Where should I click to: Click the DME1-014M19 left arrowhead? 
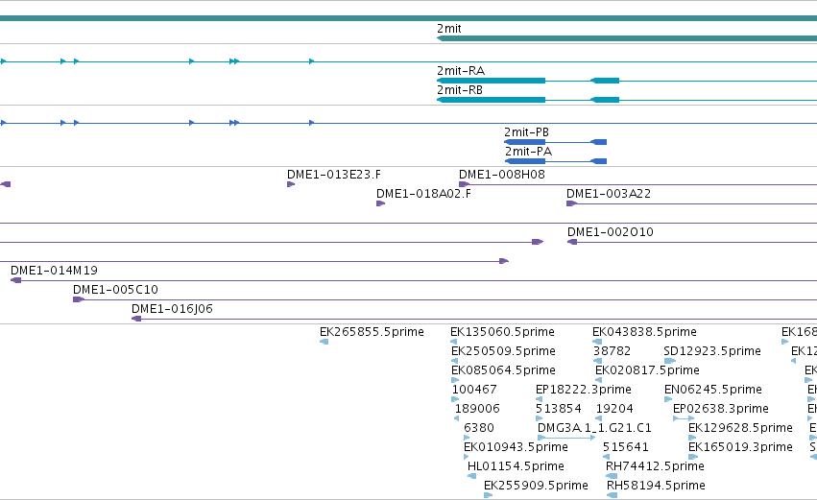click(x=15, y=280)
